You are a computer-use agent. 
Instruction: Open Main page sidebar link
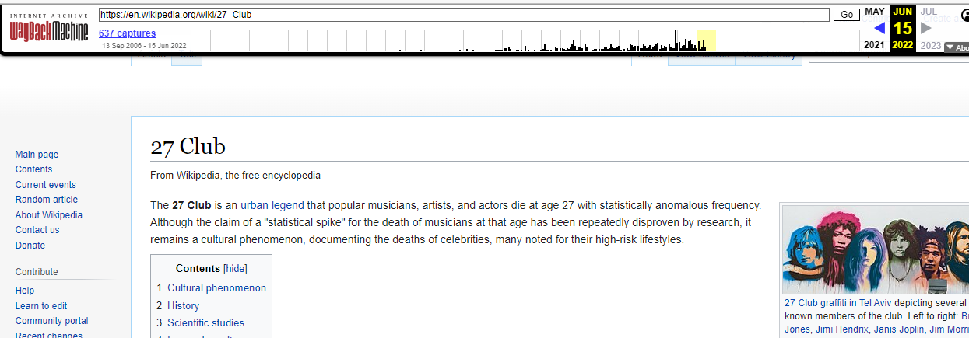click(37, 155)
